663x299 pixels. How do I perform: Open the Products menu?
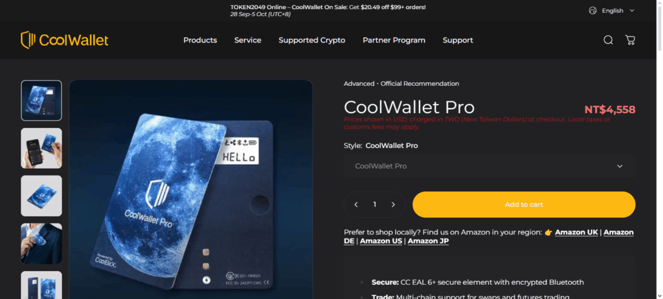tap(200, 40)
